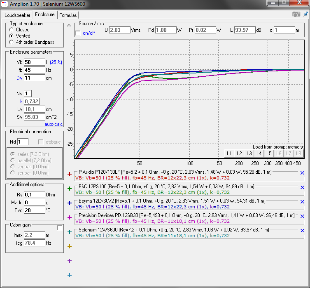Click the Tvc temperature field
Viewport: 310px width, 288px height.
[x=35, y=210]
